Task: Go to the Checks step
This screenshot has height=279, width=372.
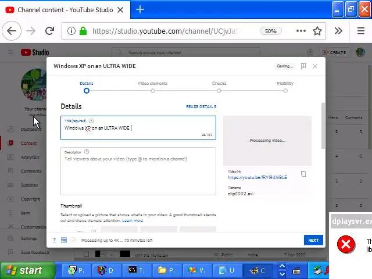Action: (219, 87)
